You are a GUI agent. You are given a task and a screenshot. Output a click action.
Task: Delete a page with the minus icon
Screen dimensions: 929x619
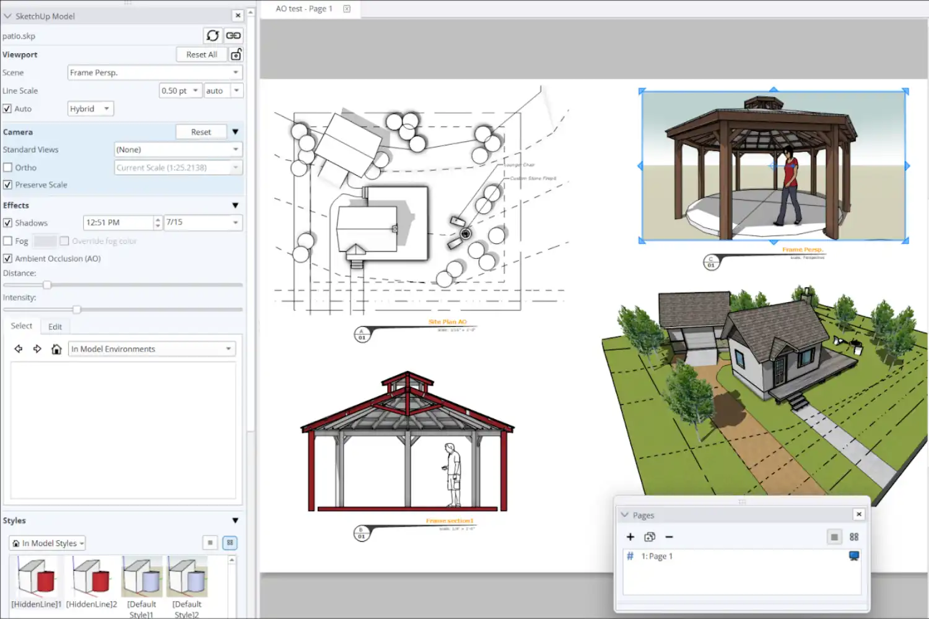pos(669,537)
